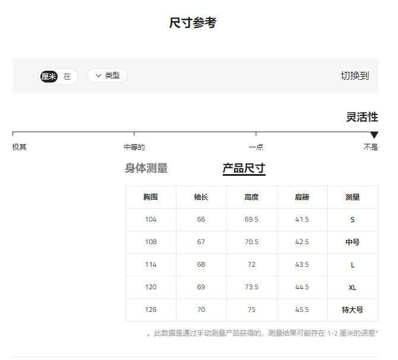Click chest value 104
398x360 pixels.
click(x=151, y=219)
